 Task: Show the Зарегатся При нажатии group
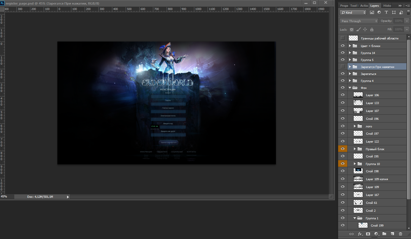(x=343, y=66)
